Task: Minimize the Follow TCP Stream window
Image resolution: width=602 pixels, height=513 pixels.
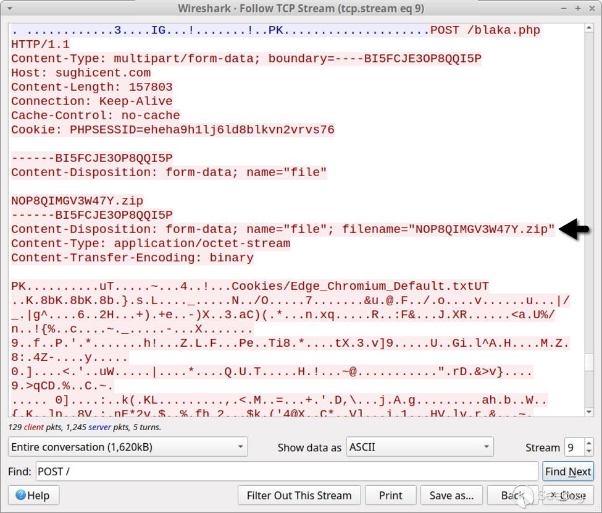Action: [564, 8]
